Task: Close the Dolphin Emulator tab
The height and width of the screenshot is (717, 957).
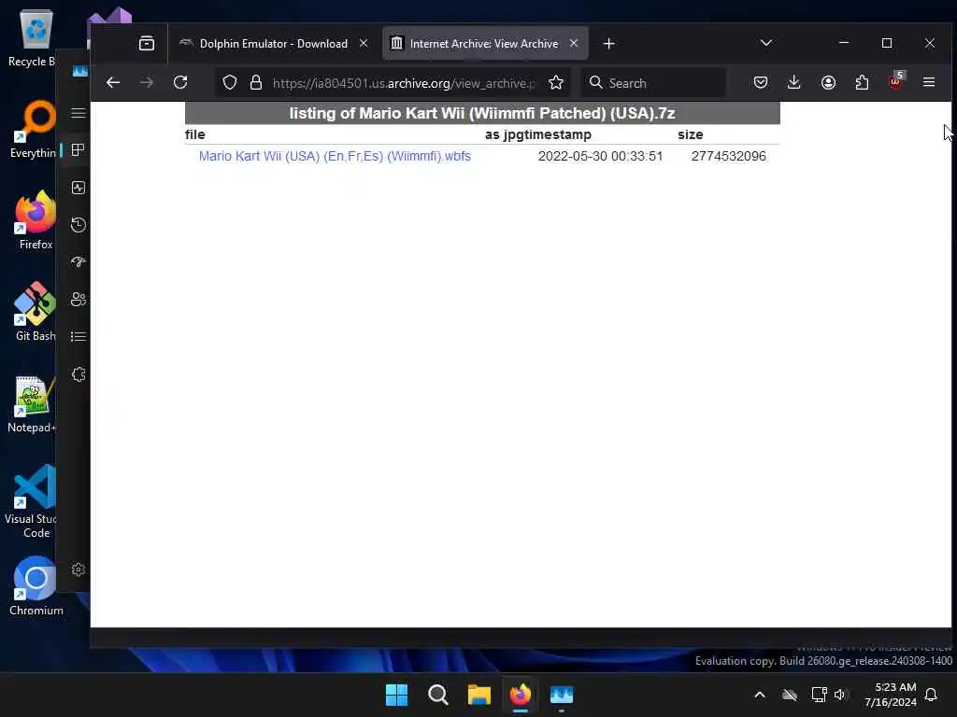Action: [364, 43]
